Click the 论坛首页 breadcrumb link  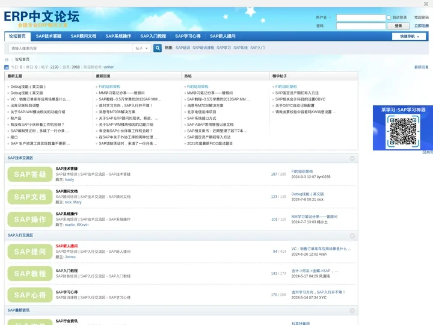(x=22, y=60)
